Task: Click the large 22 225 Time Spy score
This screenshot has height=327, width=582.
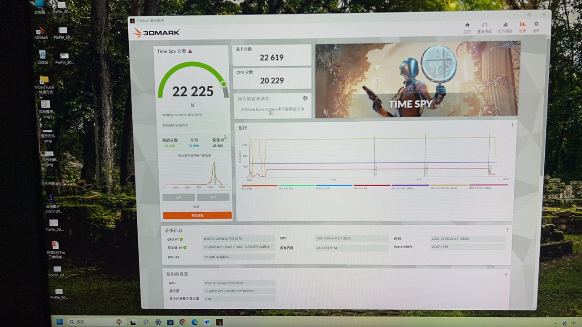Action: (x=193, y=91)
